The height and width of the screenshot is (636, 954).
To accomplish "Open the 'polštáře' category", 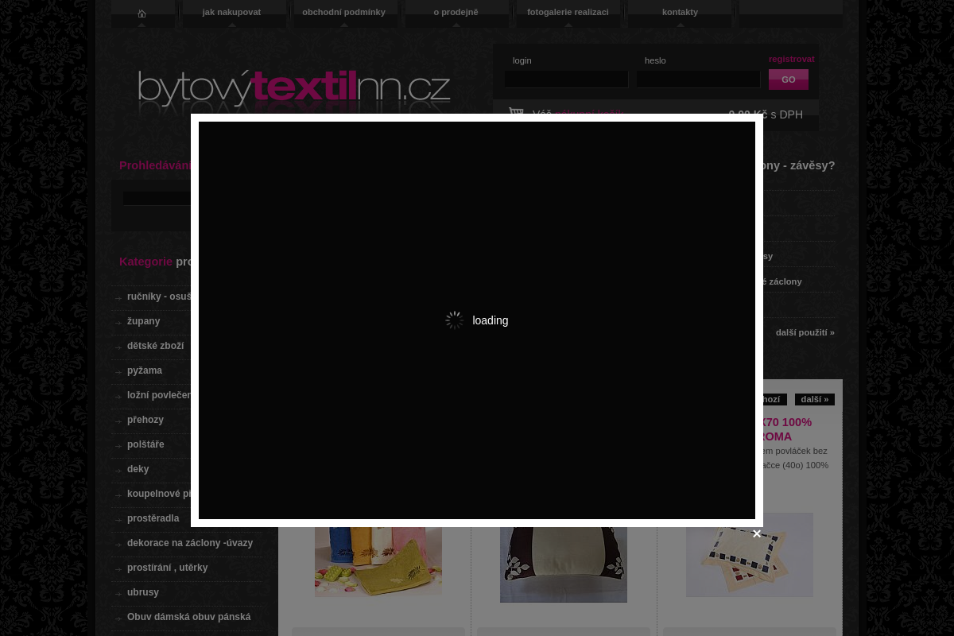I will coord(145,444).
